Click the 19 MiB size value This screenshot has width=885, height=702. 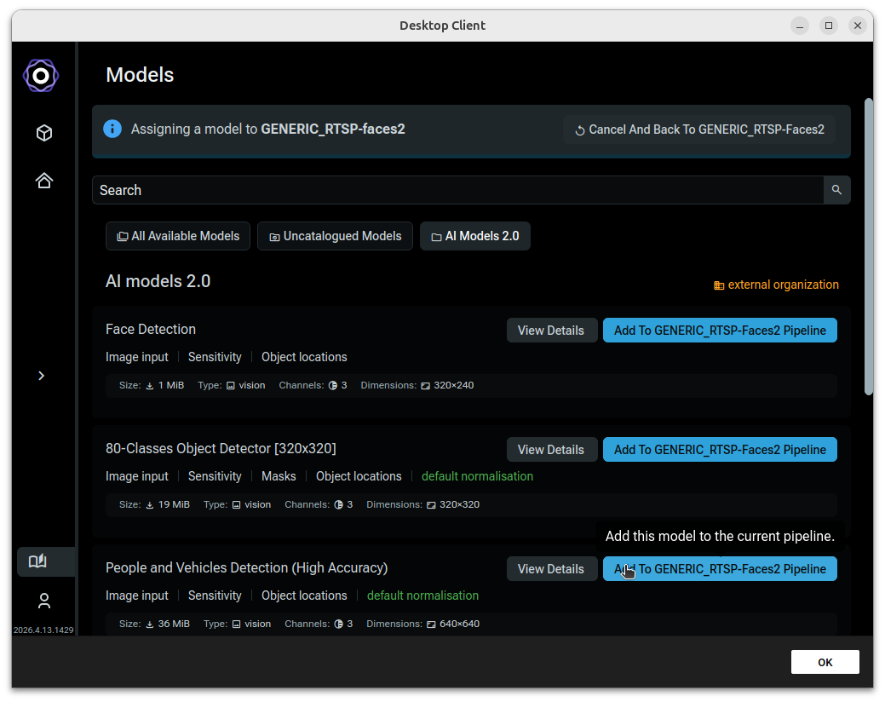pos(174,504)
